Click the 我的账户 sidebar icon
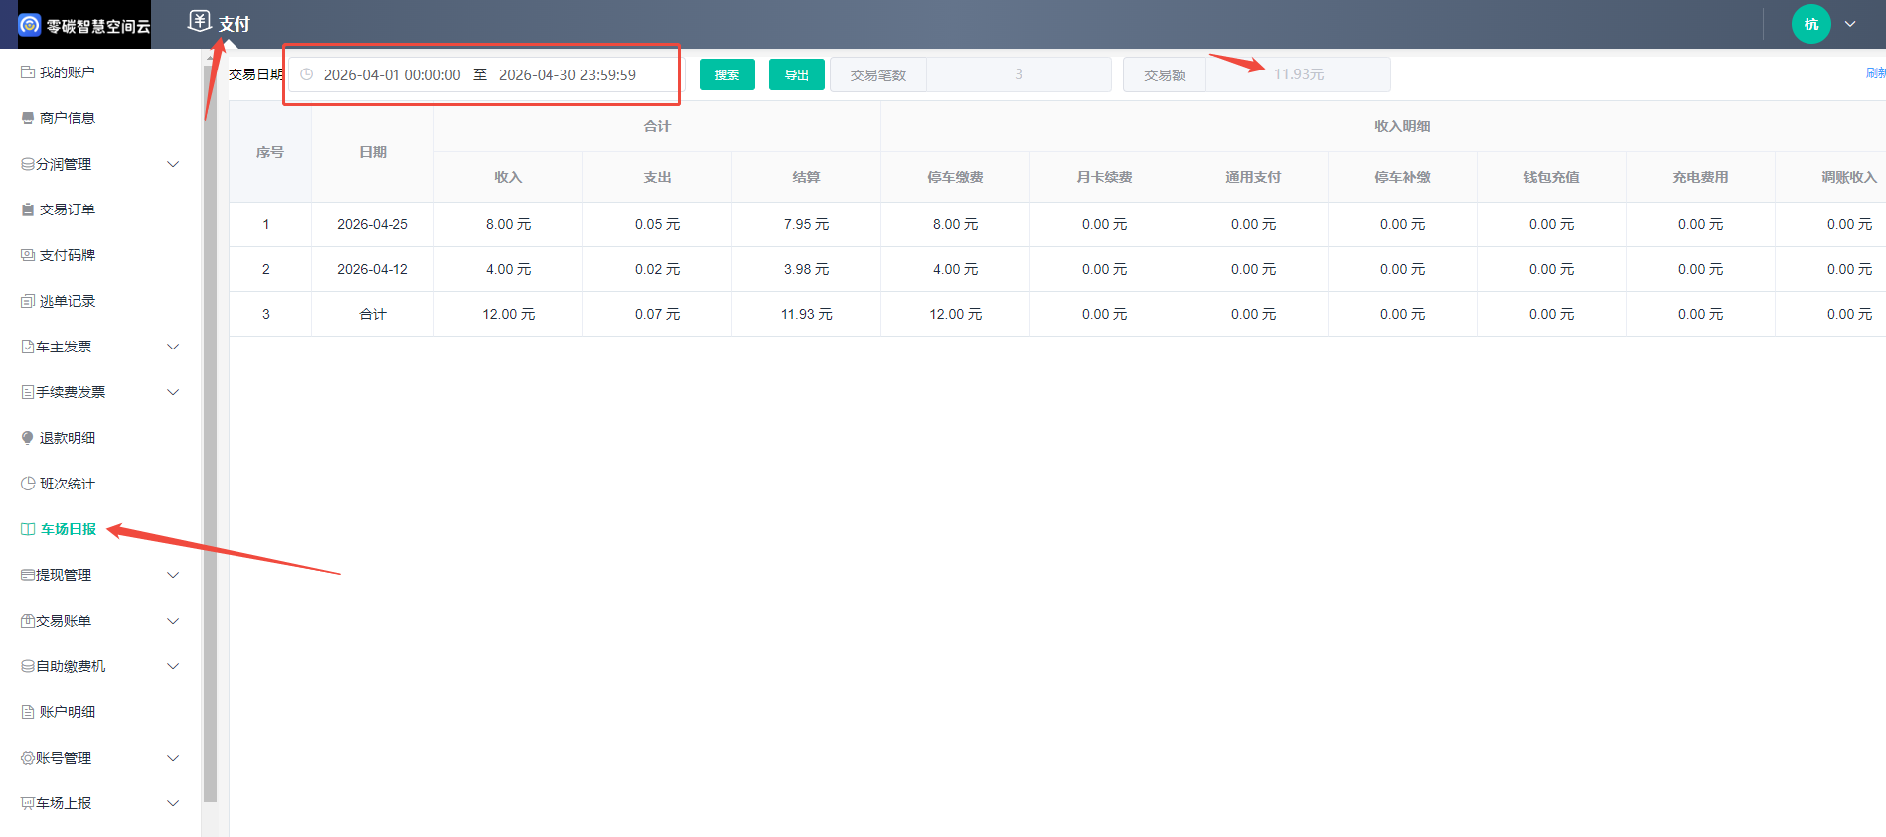The height and width of the screenshot is (837, 1886). (28, 72)
